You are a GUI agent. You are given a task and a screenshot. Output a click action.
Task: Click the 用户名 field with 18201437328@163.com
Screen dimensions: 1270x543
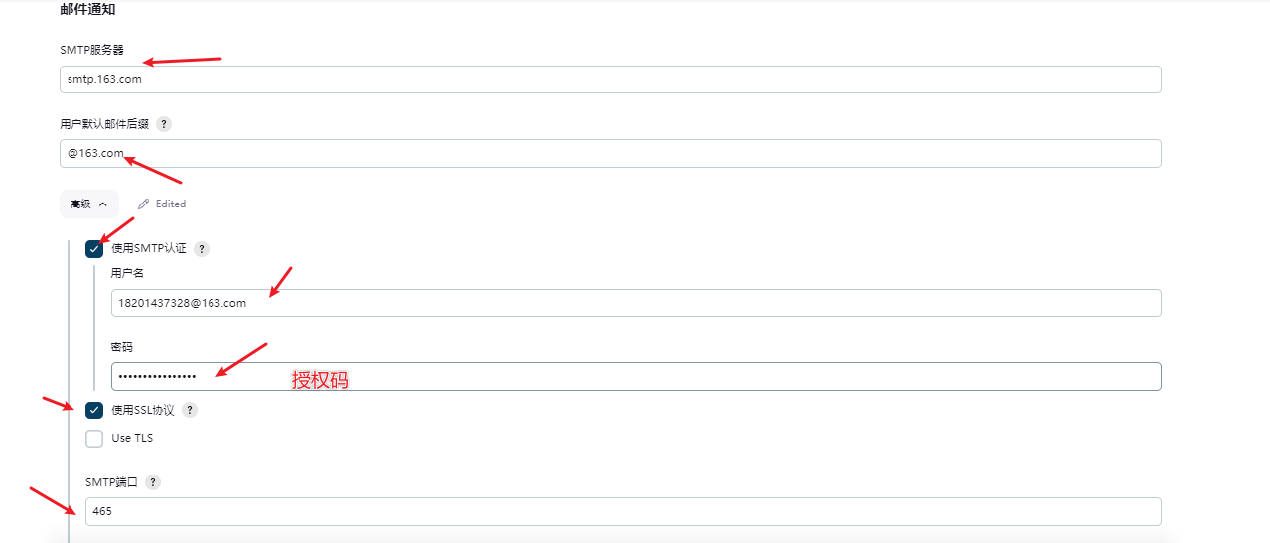(x=636, y=303)
